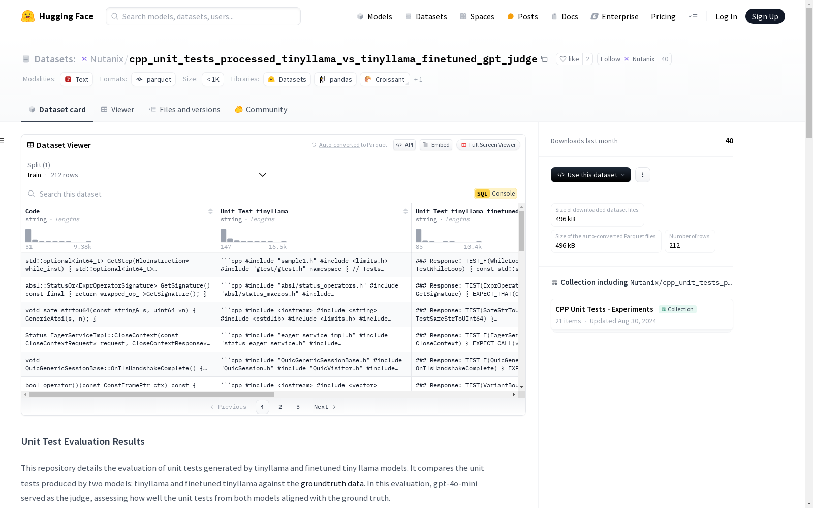The height and width of the screenshot is (508, 813).
Task: Click Next page in pagination
Action: 325,407
